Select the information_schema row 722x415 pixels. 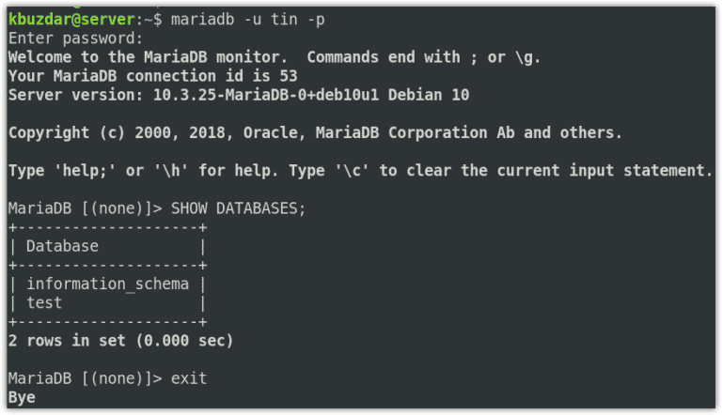point(107,284)
